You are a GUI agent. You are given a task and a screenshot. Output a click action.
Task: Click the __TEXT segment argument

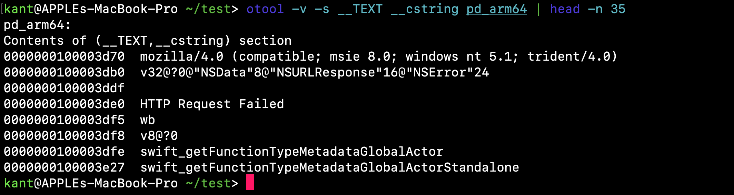point(360,9)
